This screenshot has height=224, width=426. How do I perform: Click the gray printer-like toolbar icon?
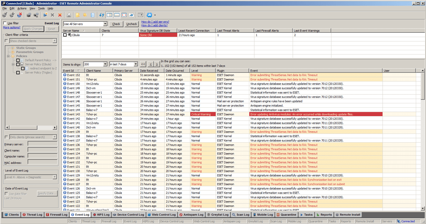pos(69,15)
